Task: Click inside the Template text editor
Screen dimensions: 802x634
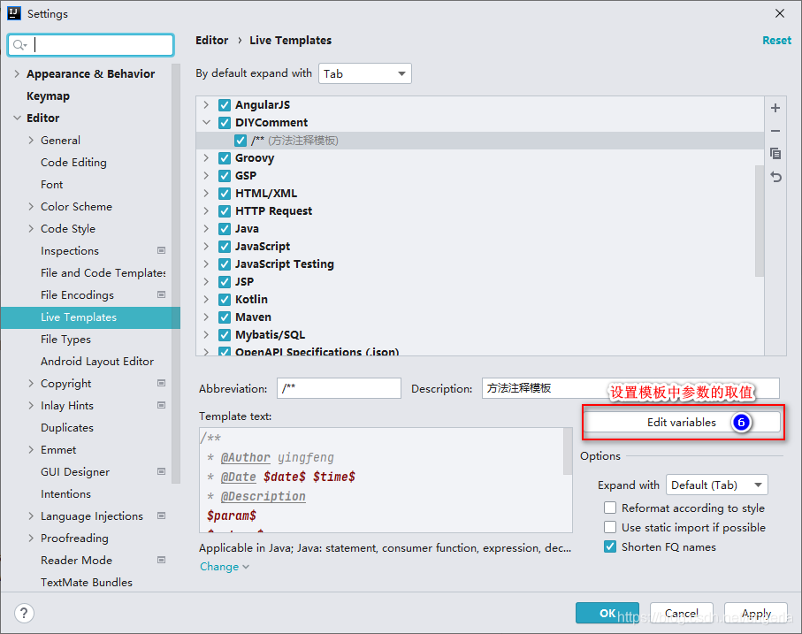Action: pos(381,480)
